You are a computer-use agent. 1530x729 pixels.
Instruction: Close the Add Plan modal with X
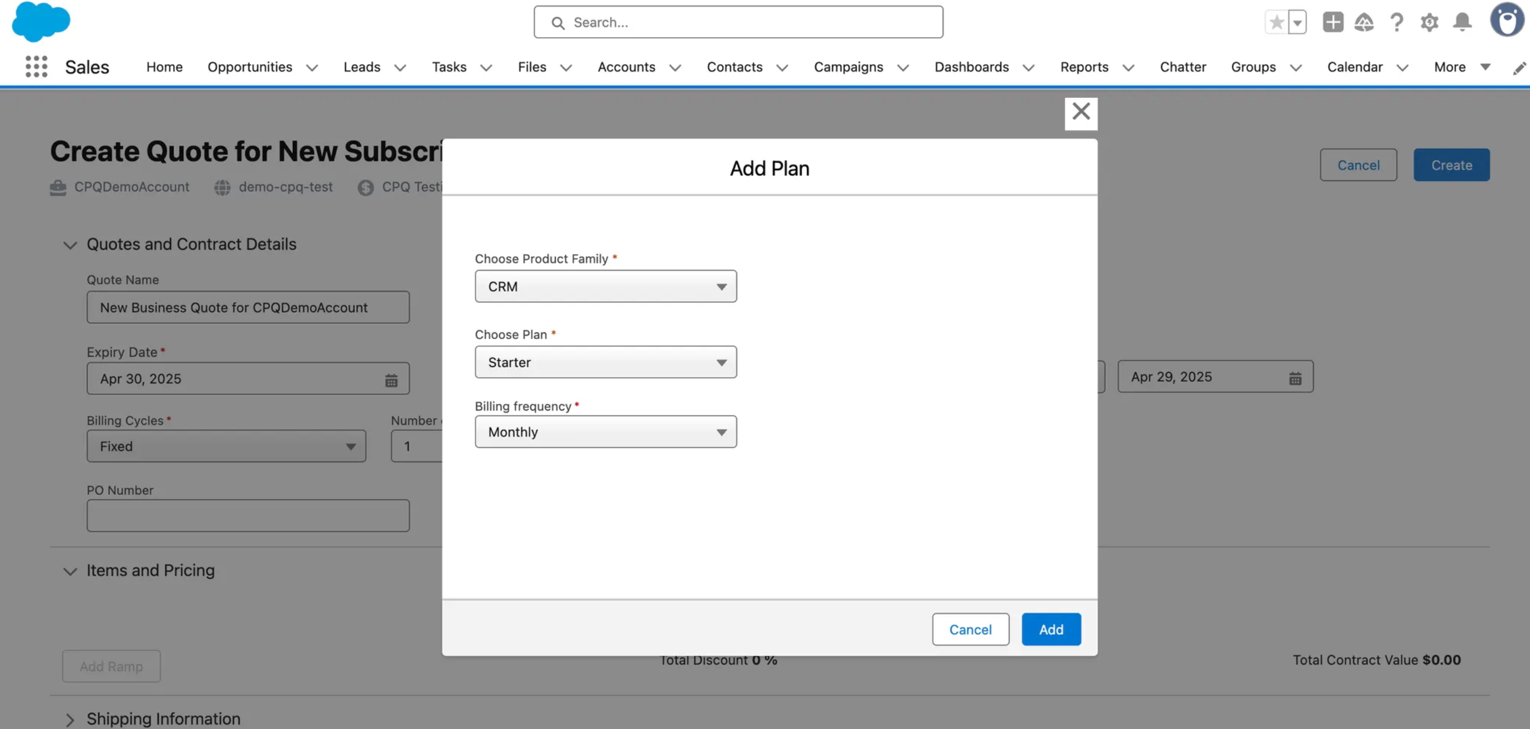click(x=1081, y=112)
